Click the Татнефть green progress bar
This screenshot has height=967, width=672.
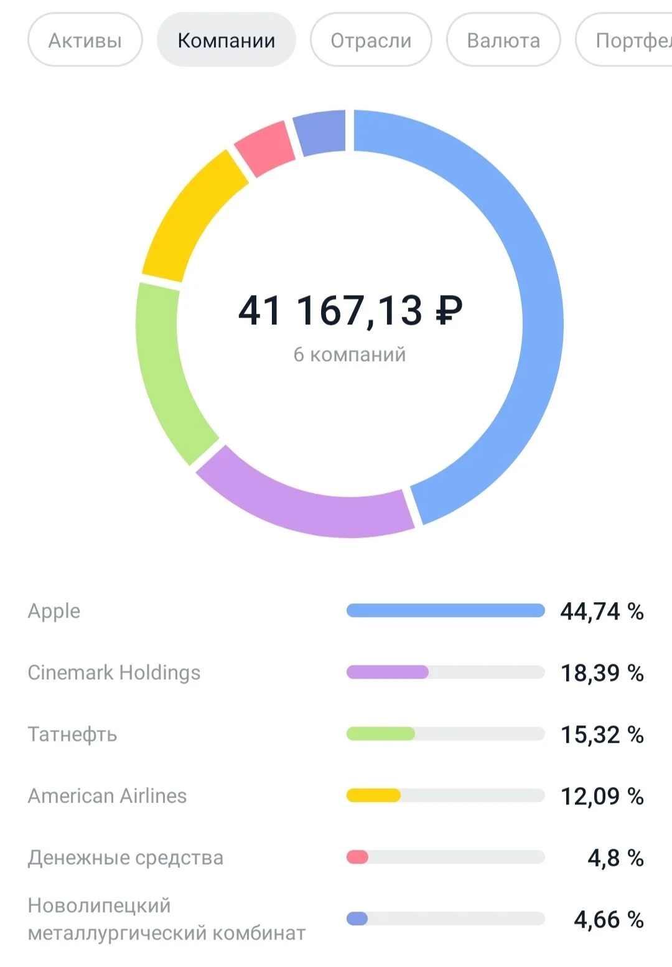click(446, 734)
